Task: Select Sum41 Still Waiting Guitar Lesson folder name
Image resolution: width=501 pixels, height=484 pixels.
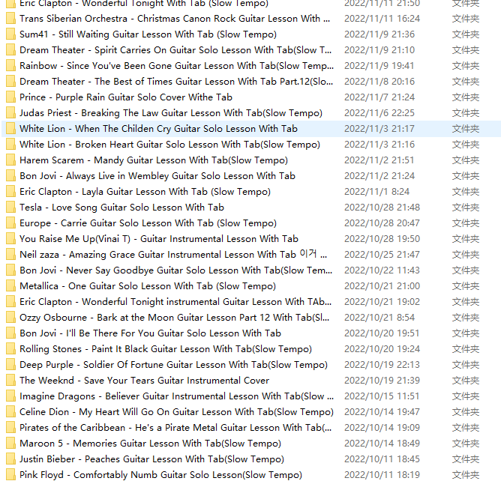Action: coord(148,34)
